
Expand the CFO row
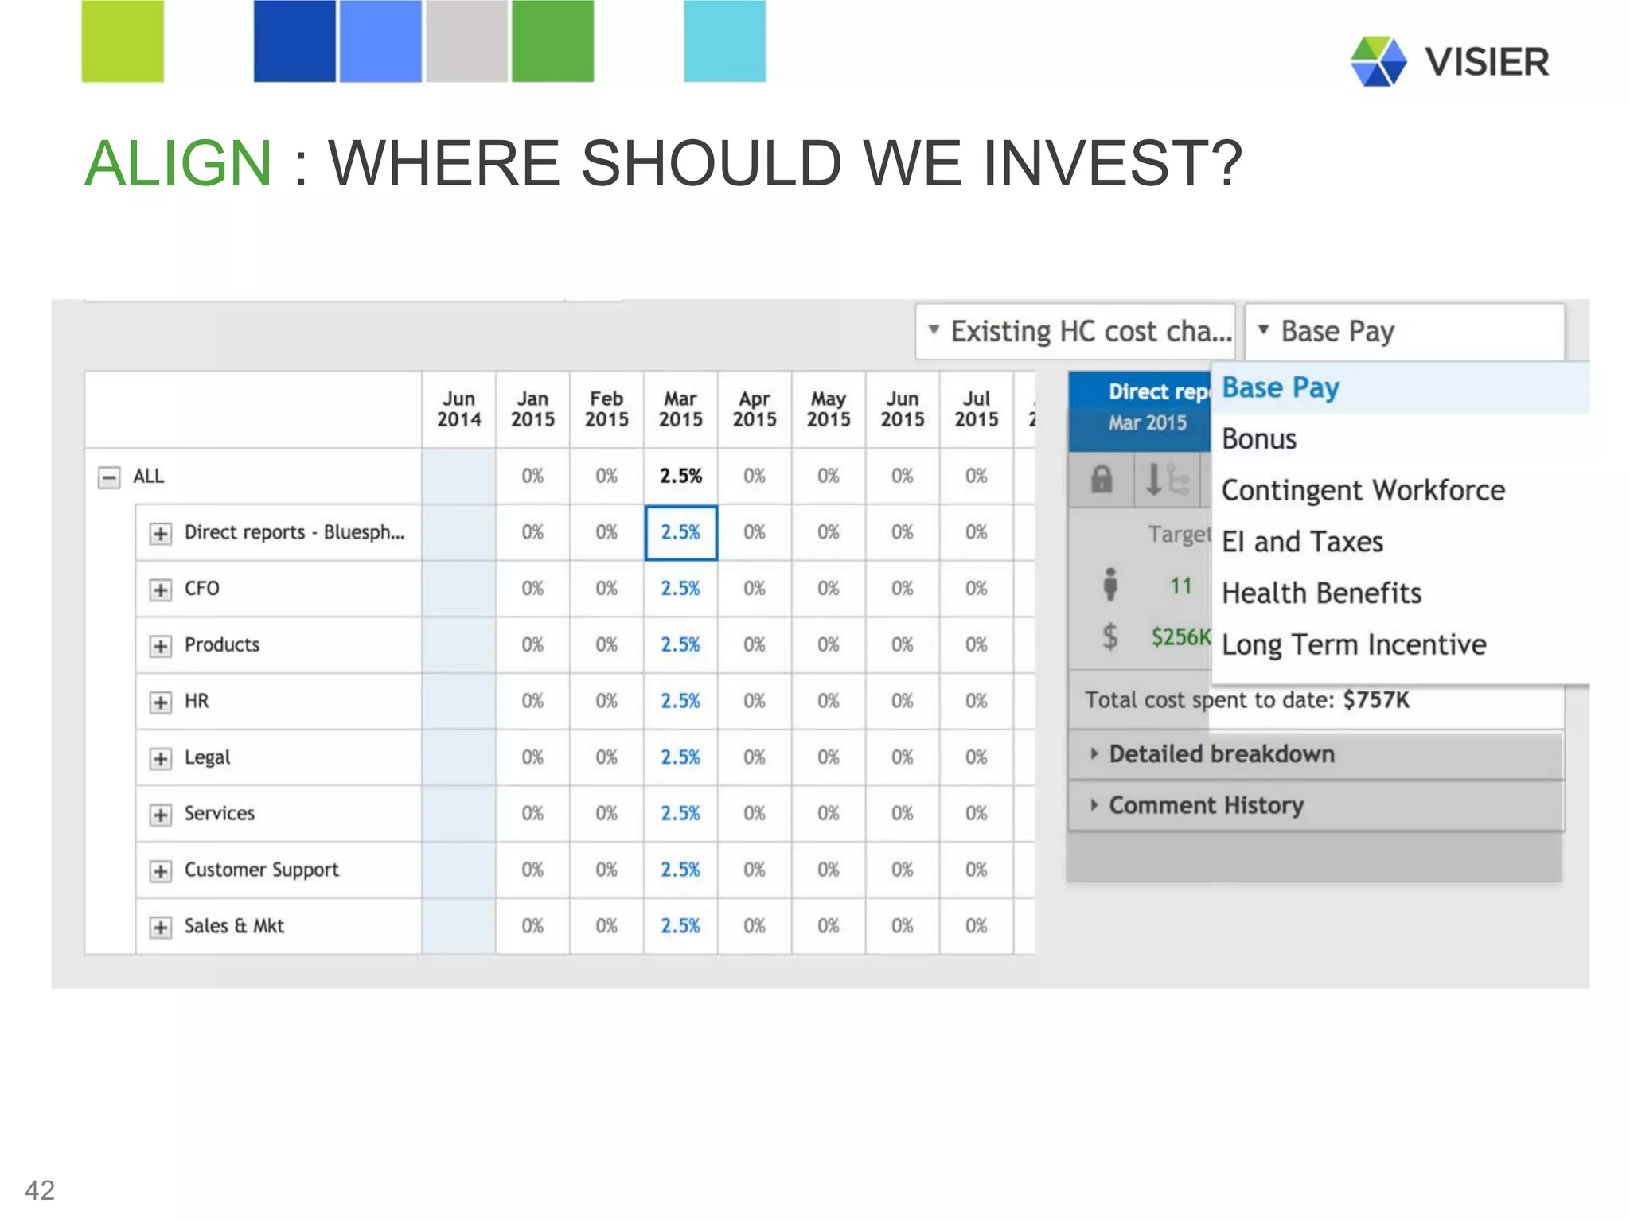pos(161,590)
